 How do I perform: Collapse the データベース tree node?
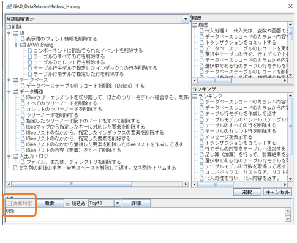pyautogui.click(x=9, y=80)
